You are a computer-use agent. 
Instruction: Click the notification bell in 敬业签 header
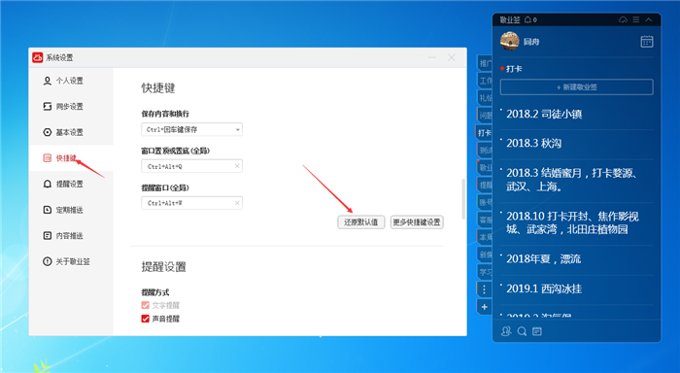[527, 20]
